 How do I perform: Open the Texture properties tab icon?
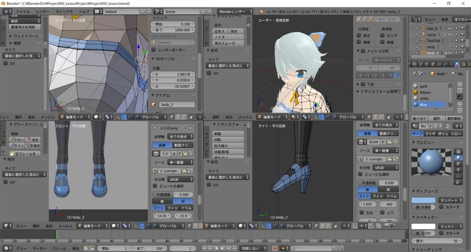pos(464,64)
